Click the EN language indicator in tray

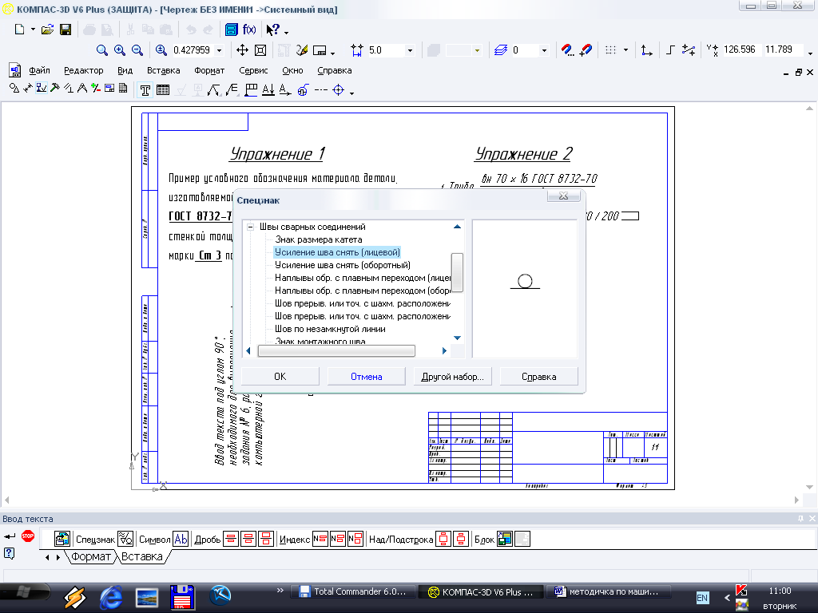tap(702, 597)
